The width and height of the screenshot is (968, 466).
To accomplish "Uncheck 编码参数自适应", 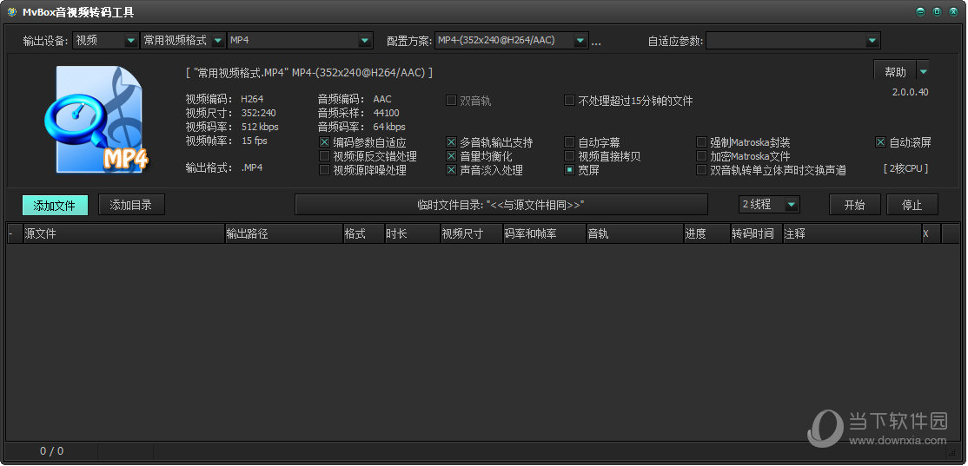I will coord(324,142).
